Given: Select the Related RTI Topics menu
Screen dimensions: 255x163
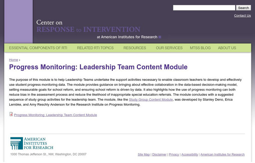Looking at the screenshot, I should coord(95,48).
